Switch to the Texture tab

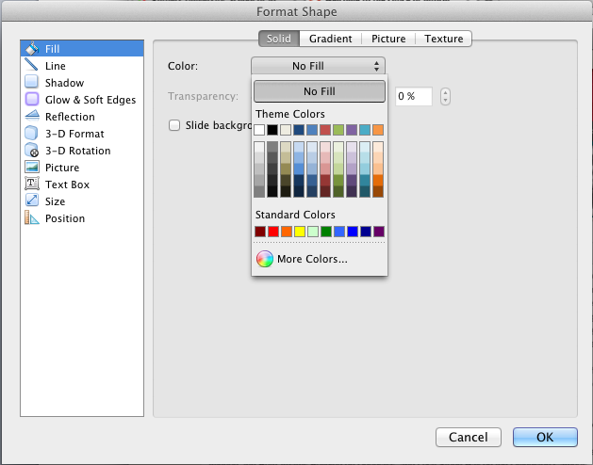point(444,39)
